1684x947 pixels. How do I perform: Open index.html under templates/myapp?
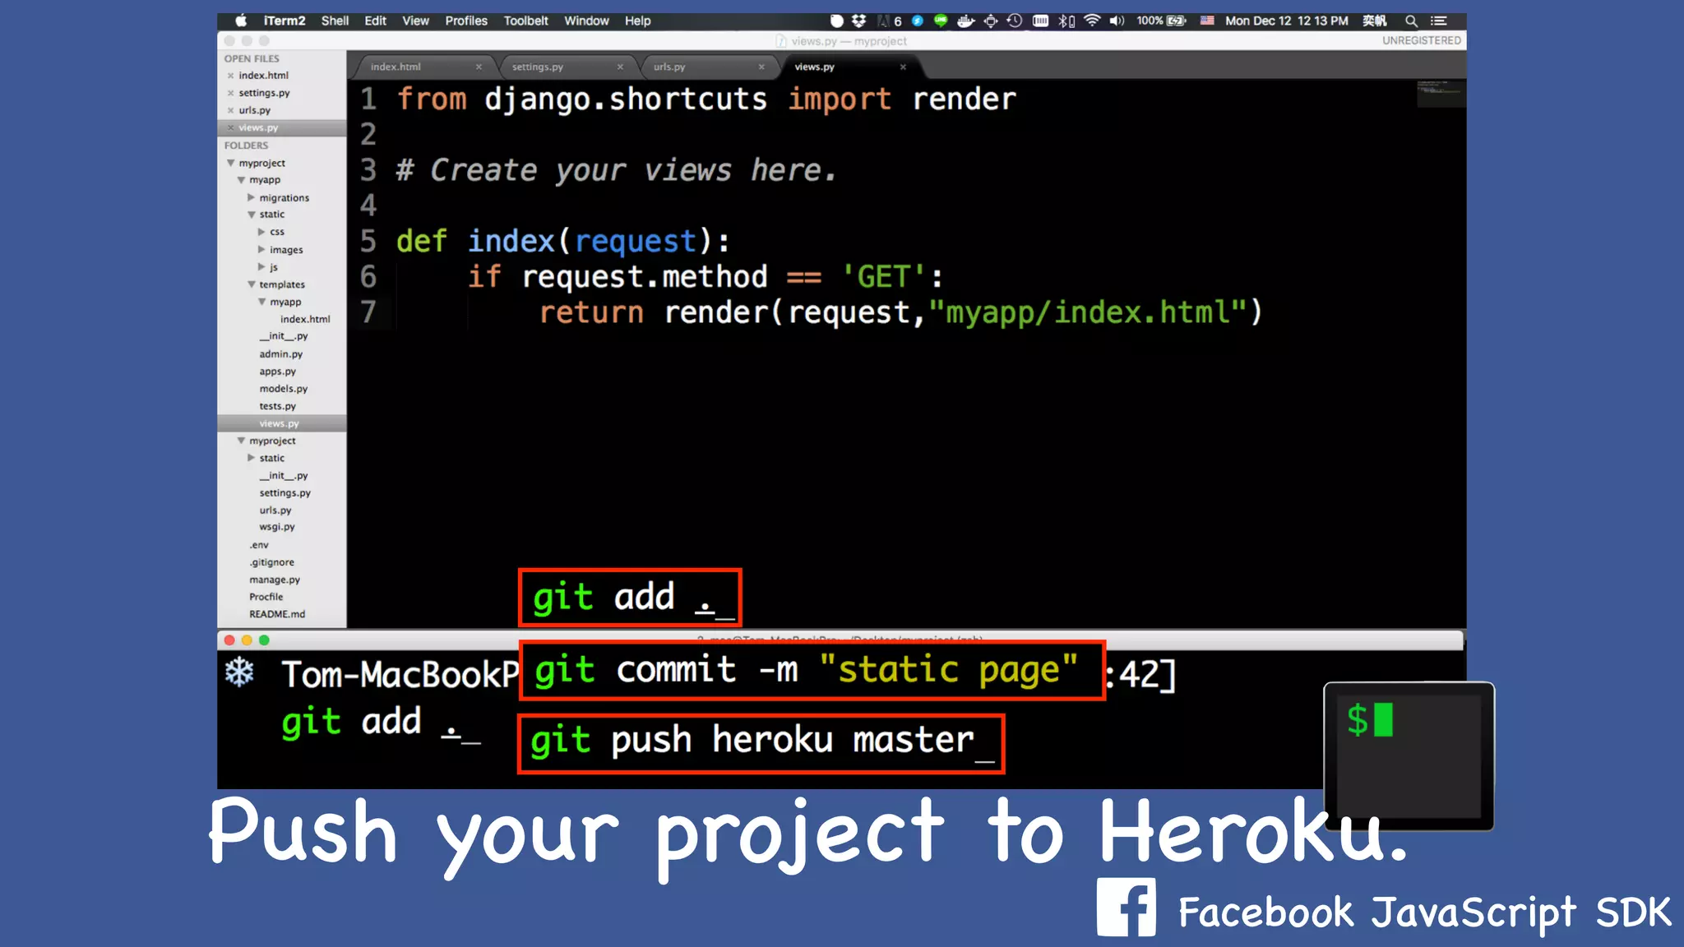305,319
